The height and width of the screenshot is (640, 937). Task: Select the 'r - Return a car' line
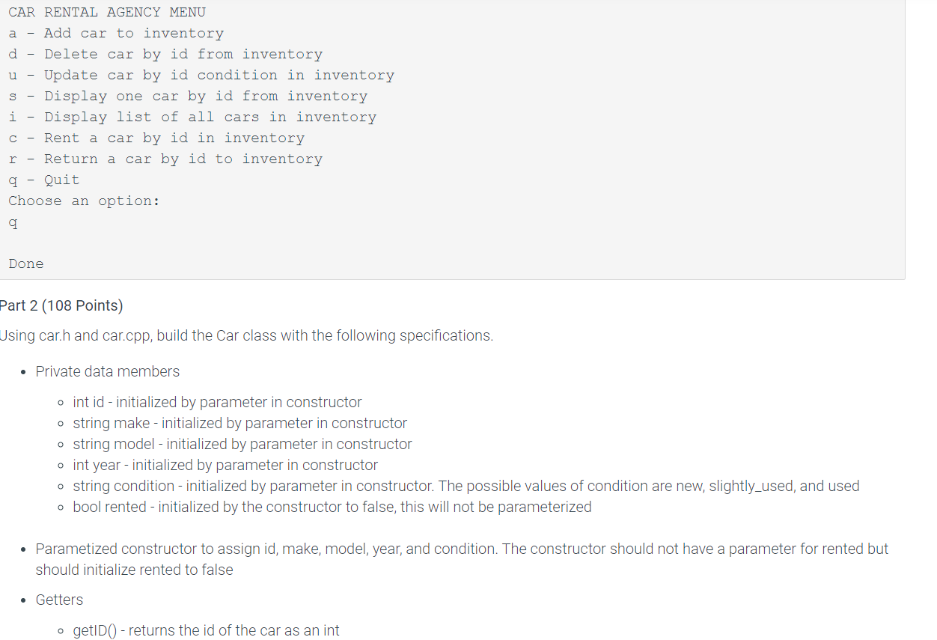pos(165,159)
